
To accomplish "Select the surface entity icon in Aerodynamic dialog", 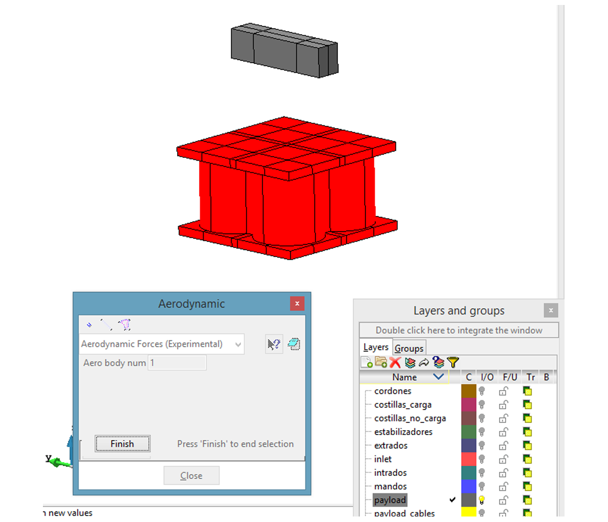I will (125, 325).
